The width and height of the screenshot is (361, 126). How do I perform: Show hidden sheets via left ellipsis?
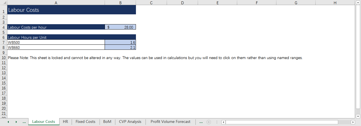tap(24, 122)
